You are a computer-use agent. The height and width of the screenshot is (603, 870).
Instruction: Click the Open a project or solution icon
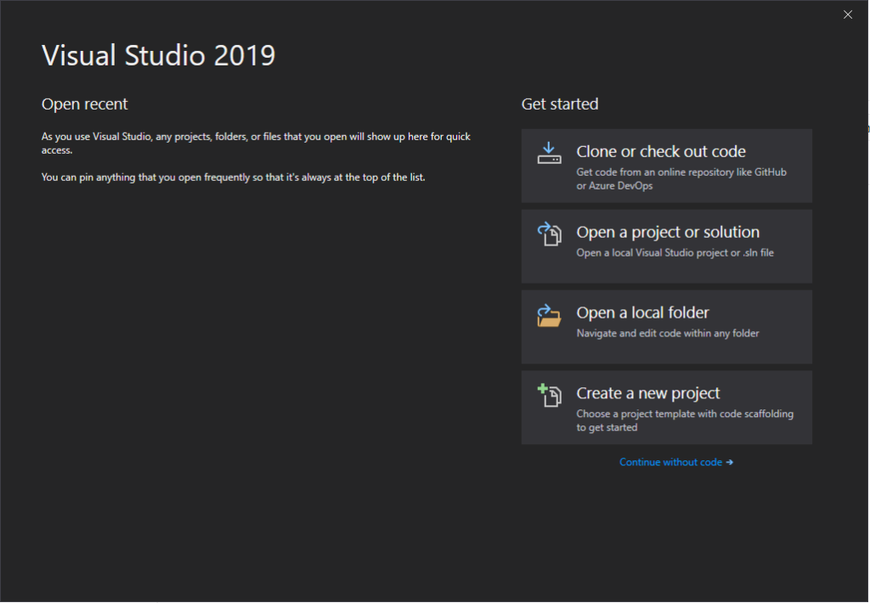549,234
